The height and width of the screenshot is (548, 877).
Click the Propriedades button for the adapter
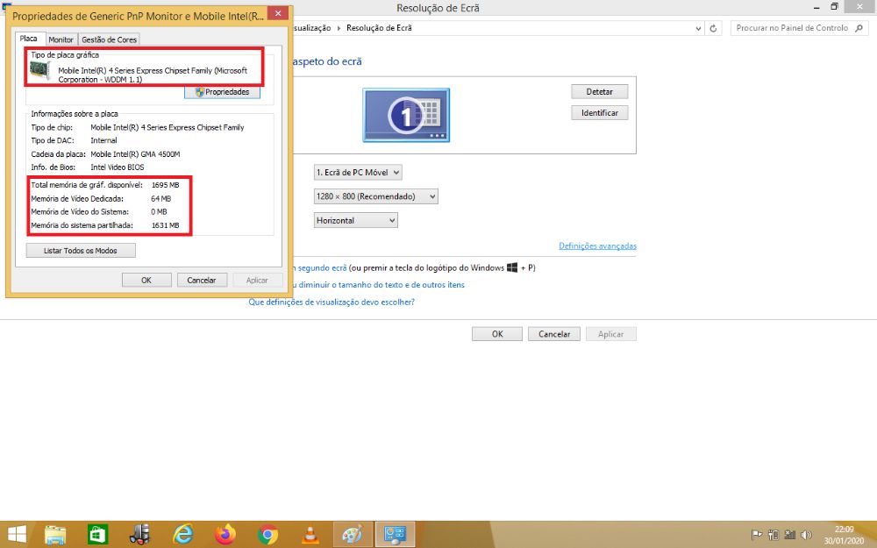[222, 92]
